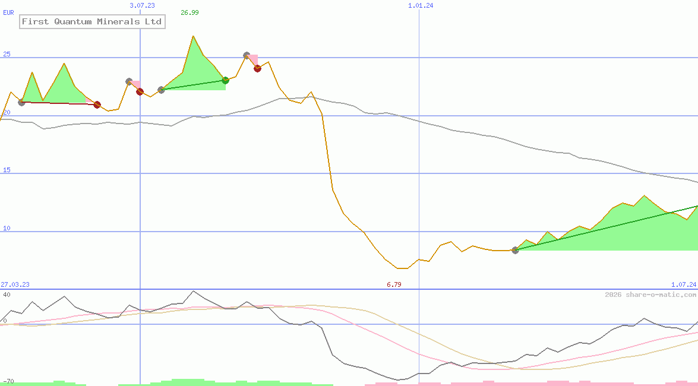The width and height of the screenshot is (698, 386).
Task: Click the green exit marker on the price line
Action: click(225, 80)
